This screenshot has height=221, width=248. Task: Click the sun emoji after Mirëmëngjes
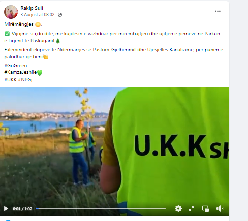(x=38, y=25)
